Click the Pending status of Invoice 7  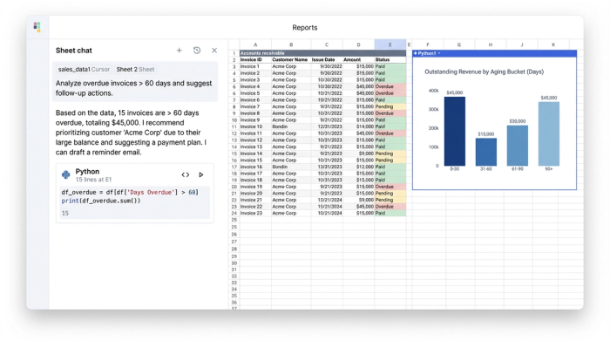point(390,106)
